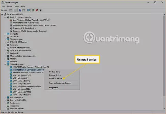Expand the Processors category
This screenshot has width=166, height=114.
[x=5, y=106]
